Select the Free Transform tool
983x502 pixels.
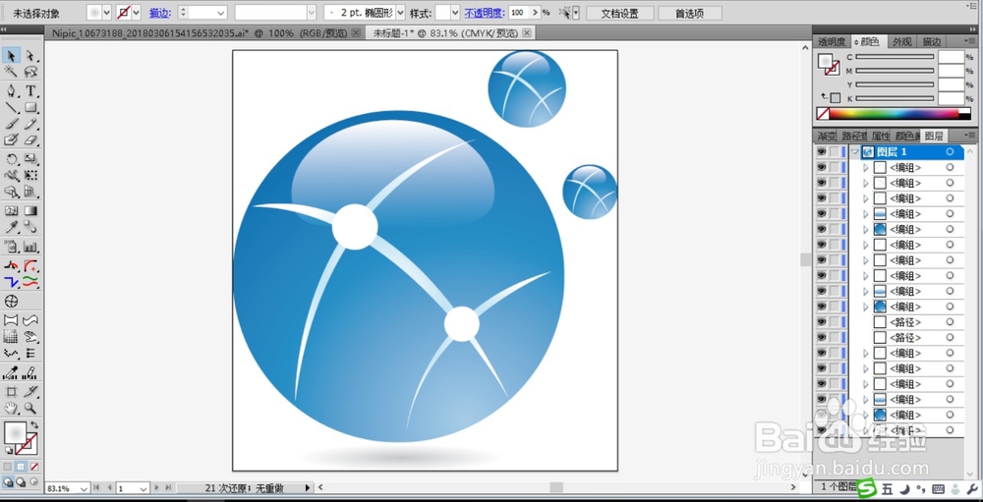point(30,176)
